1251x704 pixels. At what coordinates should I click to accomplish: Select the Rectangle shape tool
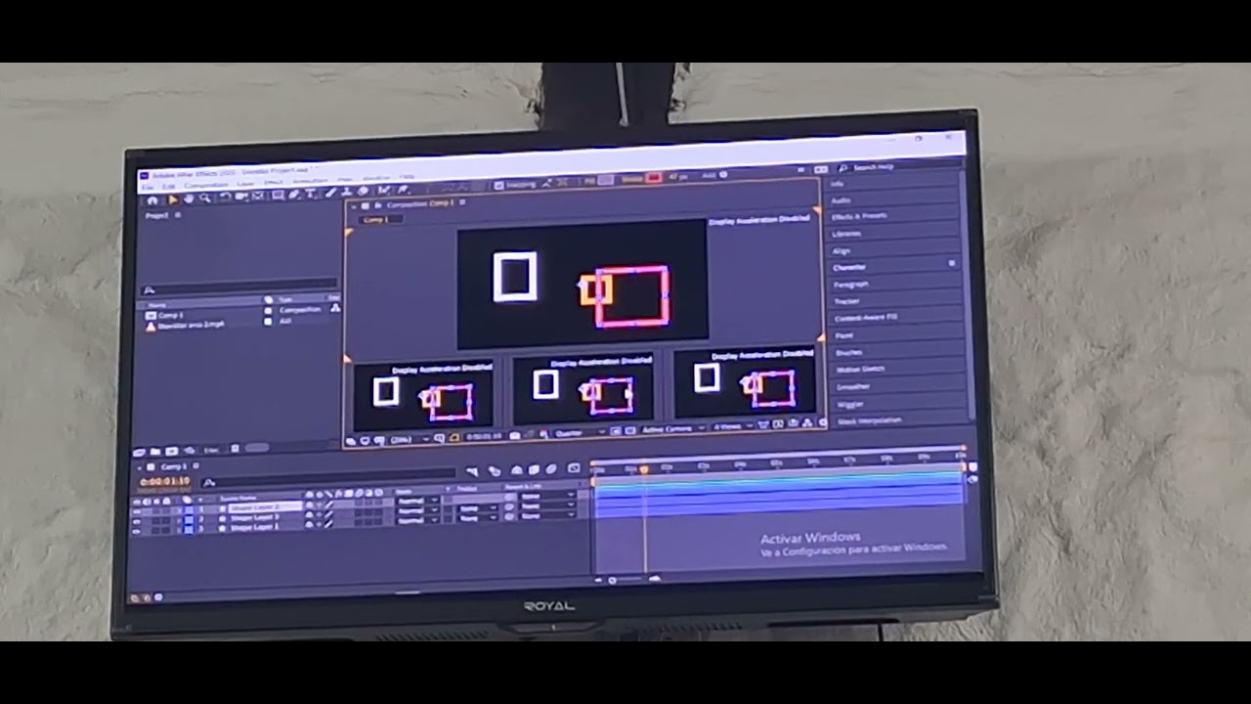pyautogui.click(x=278, y=196)
